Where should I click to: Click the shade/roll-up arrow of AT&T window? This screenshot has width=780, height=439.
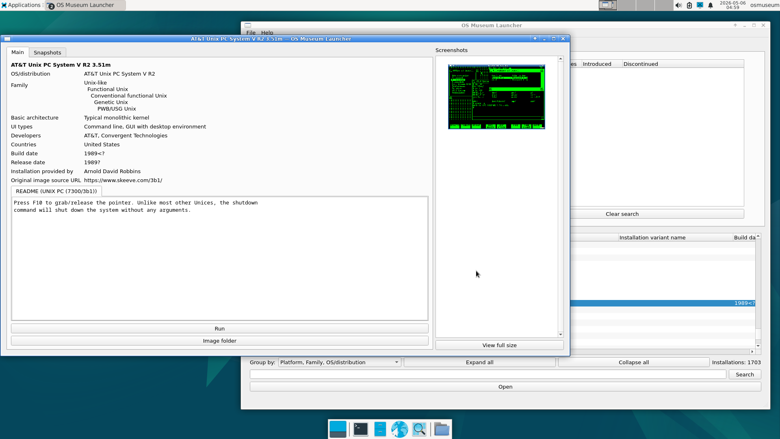pos(535,39)
